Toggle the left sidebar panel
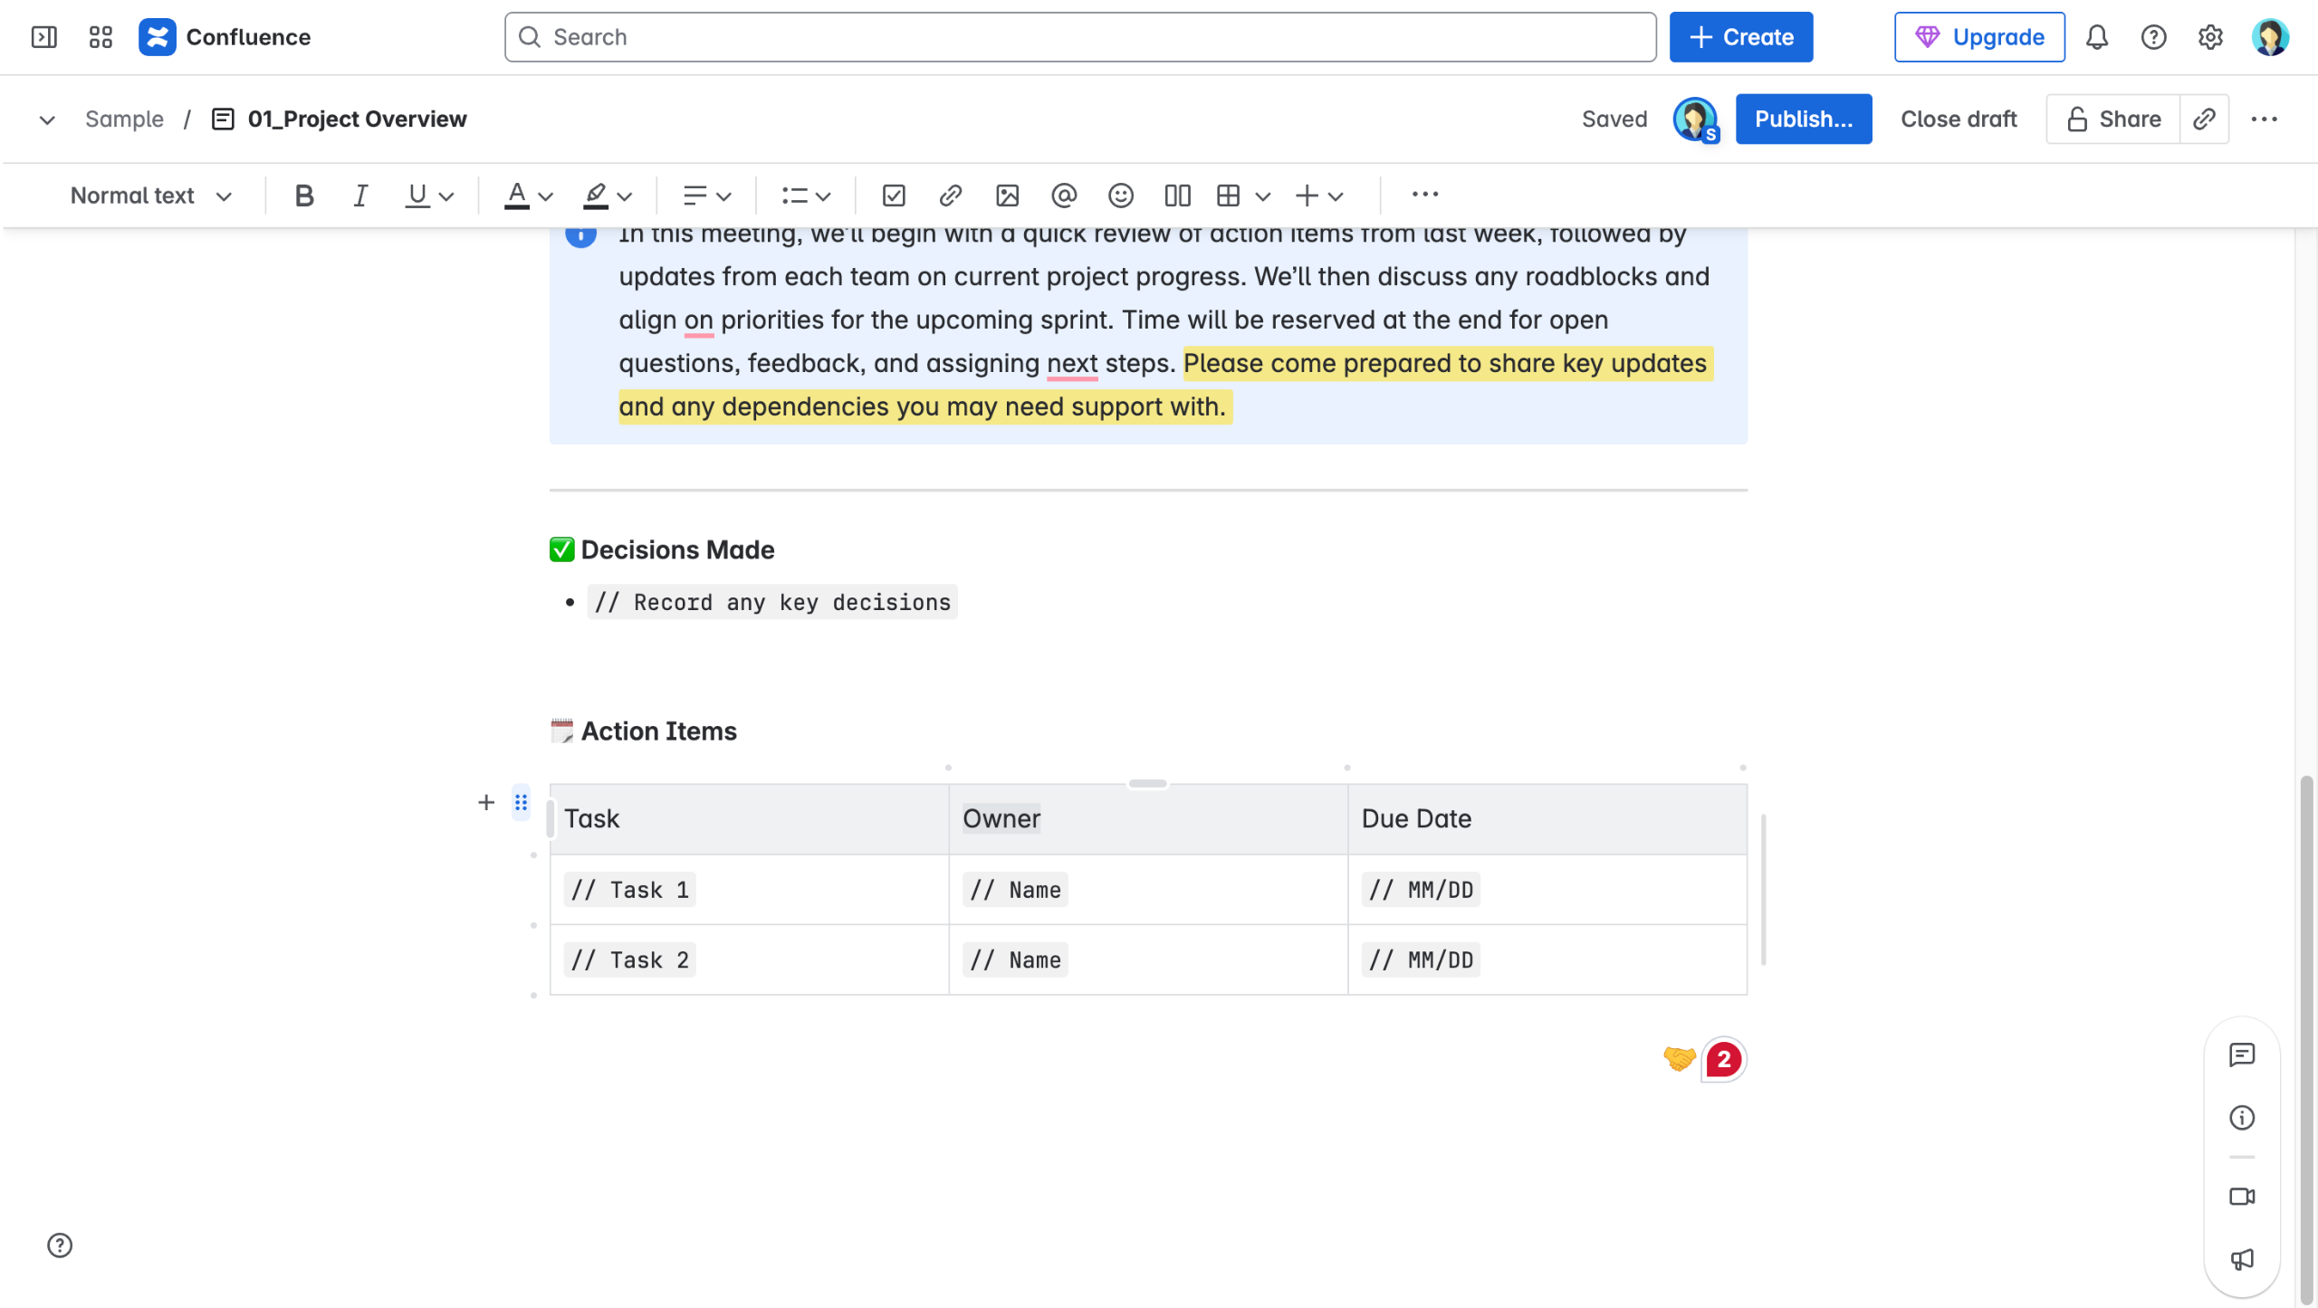This screenshot has width=2318, height=1308. (43, 37)
